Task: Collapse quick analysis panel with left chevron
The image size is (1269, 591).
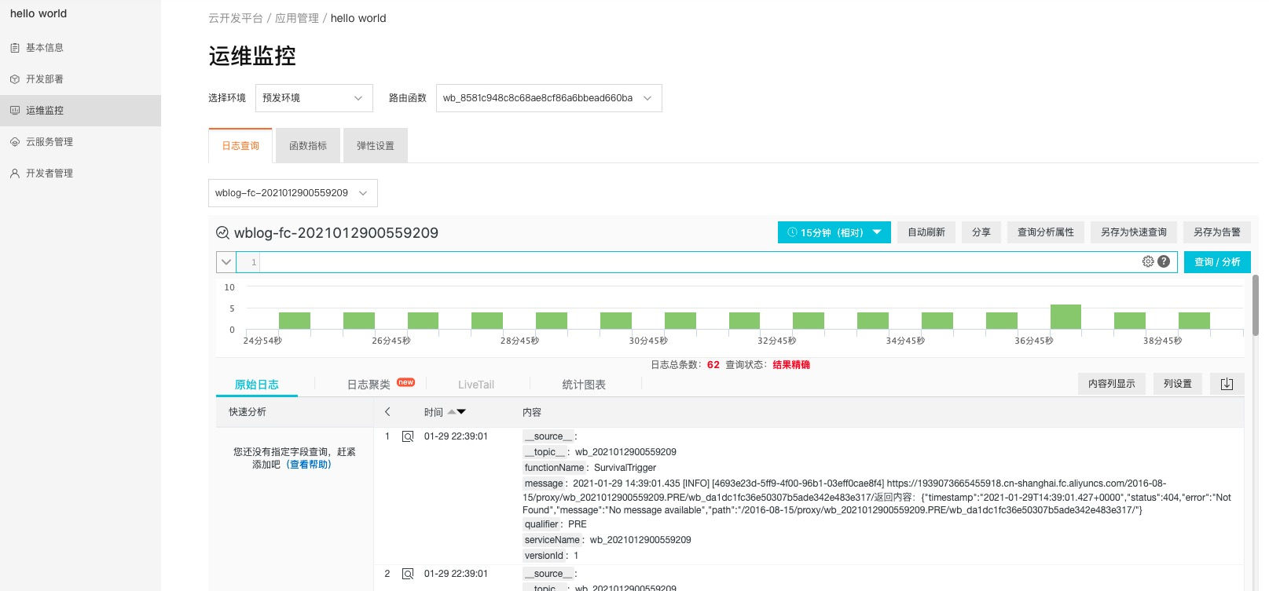Action: point(387,412)
